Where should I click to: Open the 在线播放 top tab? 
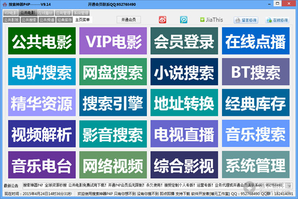tap(46, 13)
